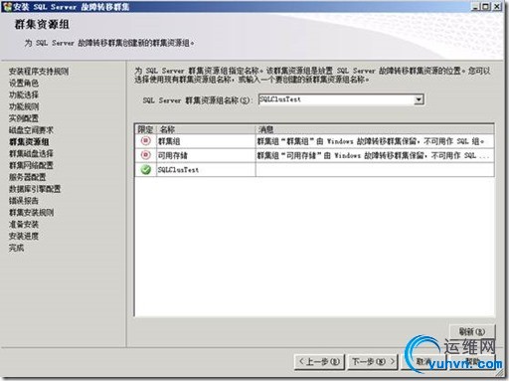Select the 群集资源组 step

pyautogui.click(x=29, y=142)
